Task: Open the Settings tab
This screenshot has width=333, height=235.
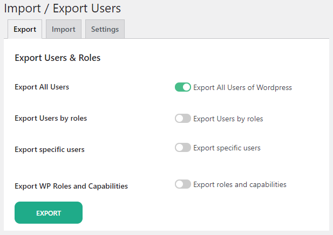Action: pos(105,29)
